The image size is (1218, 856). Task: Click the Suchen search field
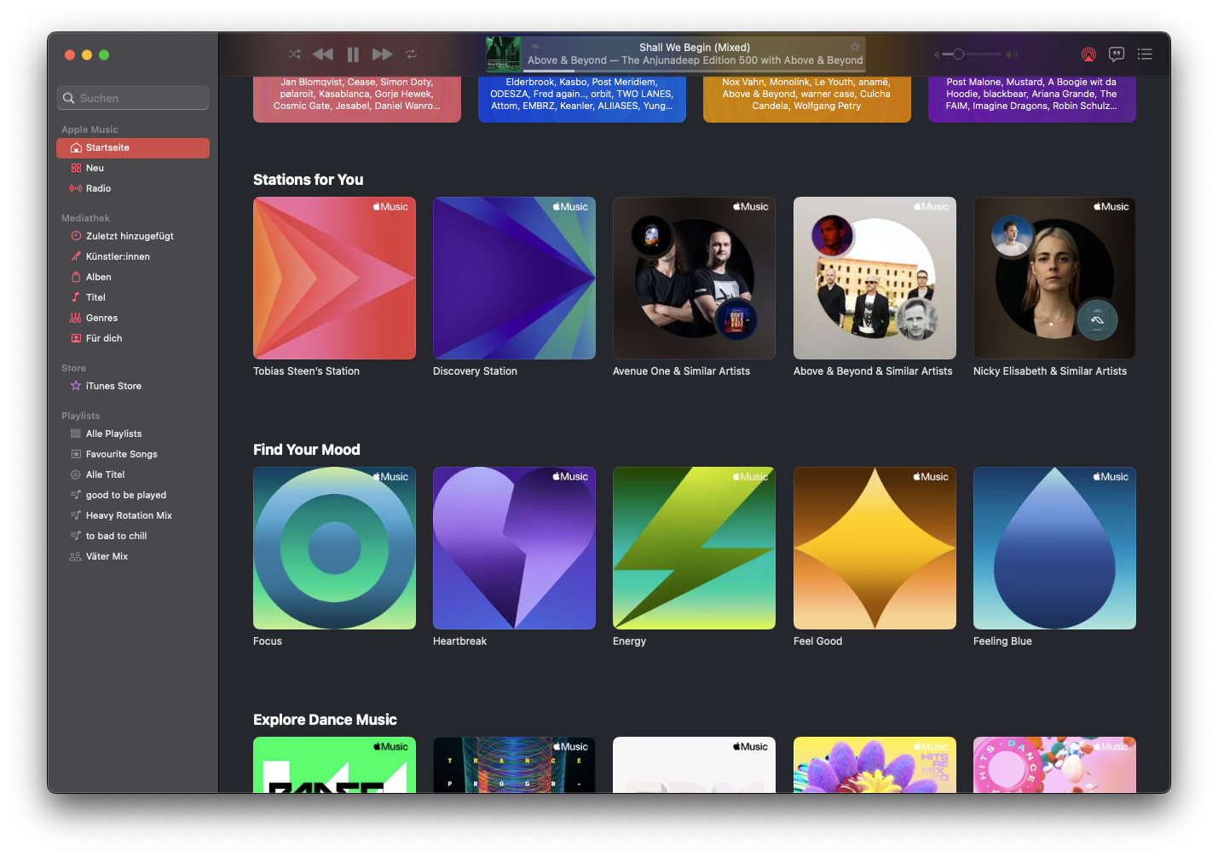click(x=133, y=98)
